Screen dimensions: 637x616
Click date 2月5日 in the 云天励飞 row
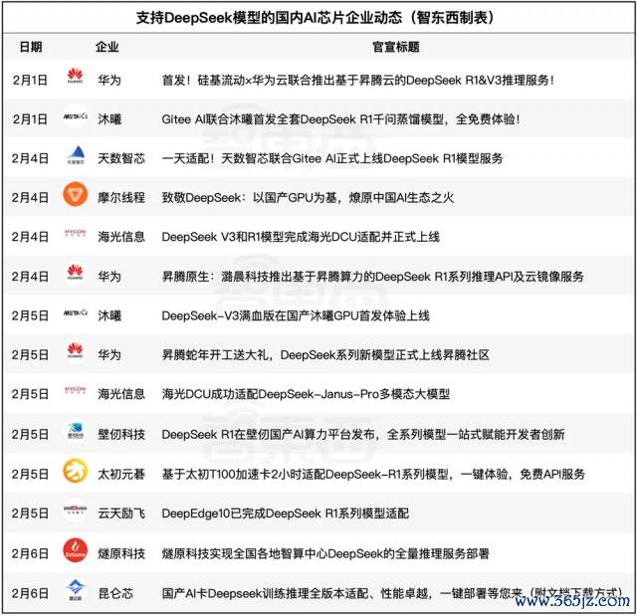pyautogui.click(x=30, y=513)
